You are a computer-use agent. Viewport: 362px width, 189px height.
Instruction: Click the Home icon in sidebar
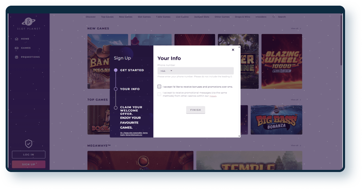pyautogui.click(x=17, y=39)
